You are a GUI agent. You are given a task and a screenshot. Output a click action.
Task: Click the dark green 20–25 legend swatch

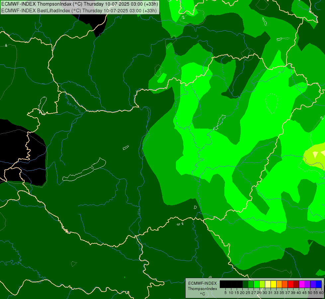point(245,284)
